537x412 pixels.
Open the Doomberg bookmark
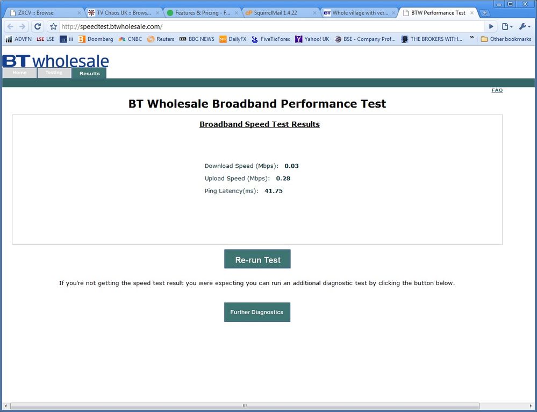coord(96,39)
